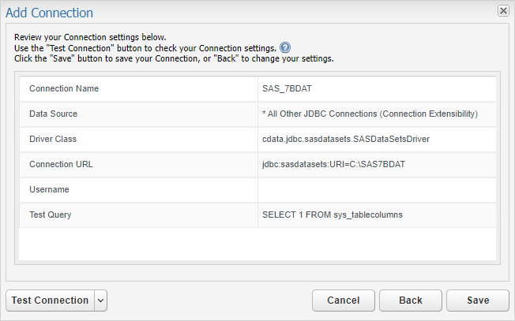
Task: Select the Data Source label cell
Action: pyautogui.click(x=53, y=114)
